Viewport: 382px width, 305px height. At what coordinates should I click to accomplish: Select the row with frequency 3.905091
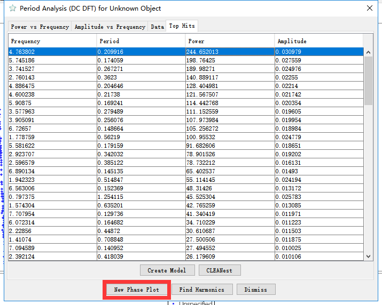(x=186, y=120)
